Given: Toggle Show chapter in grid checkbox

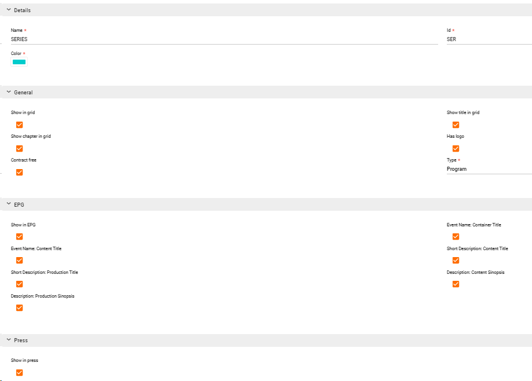Looking at the screenshot, I should point(19,148).
